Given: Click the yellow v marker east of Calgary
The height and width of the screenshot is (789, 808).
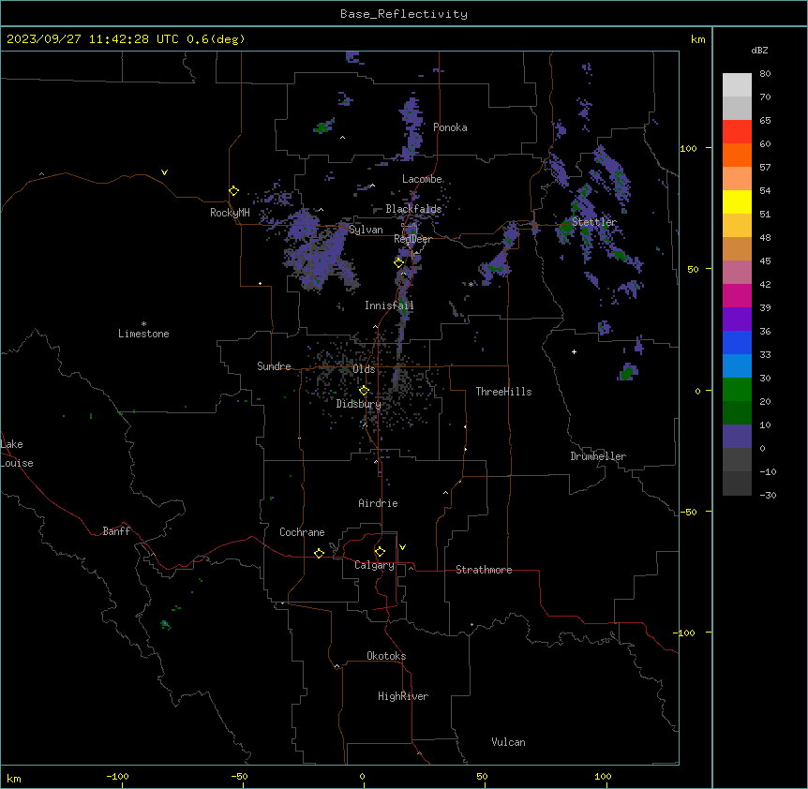Looking at the screenshot, I should (x=402, y=547).
